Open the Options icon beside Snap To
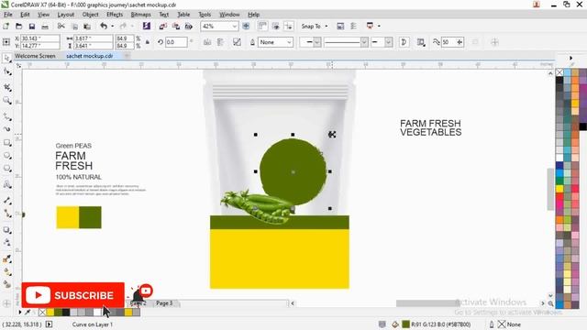The image size is (587, 330). click(340, 27)
